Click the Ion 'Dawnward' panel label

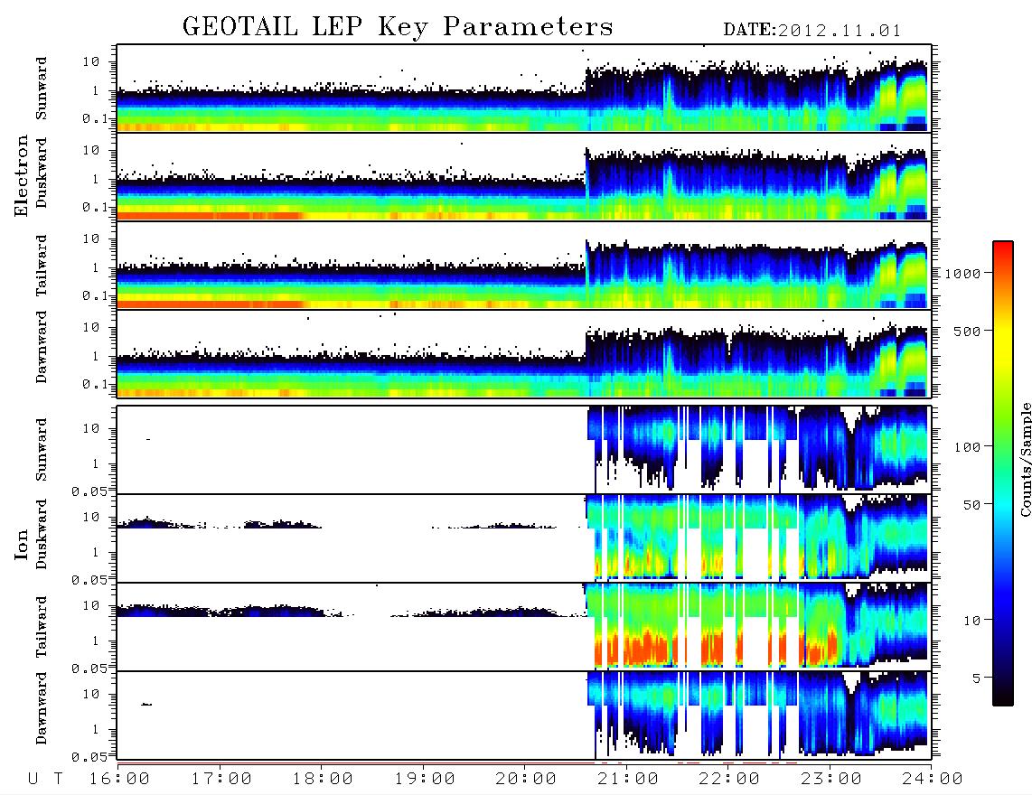pos(42,708)
